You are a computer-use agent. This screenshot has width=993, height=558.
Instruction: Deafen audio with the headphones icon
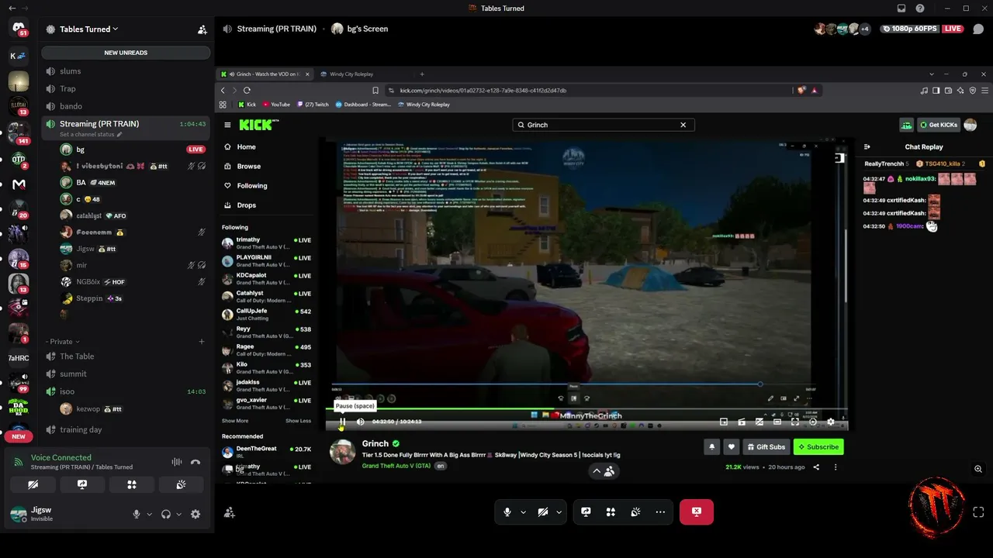(165, 514)
